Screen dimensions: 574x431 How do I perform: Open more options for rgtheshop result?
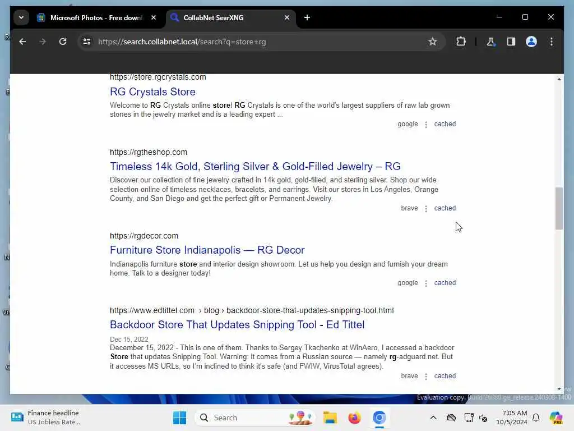coord(426,209)
